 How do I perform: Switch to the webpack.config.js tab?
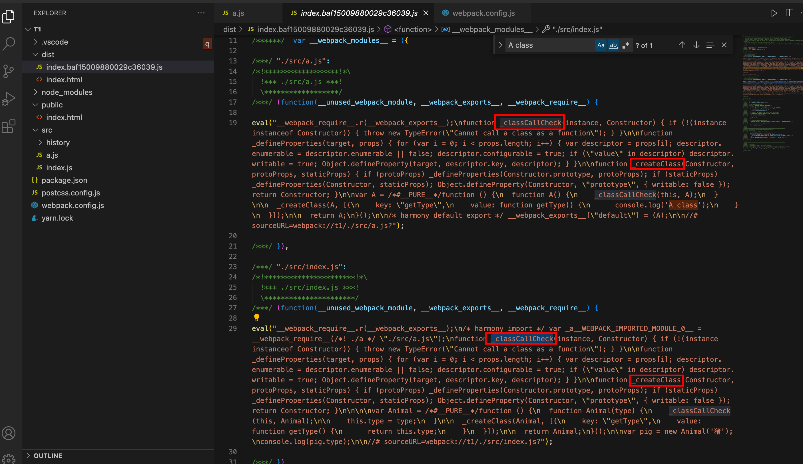[x=483, y=13]
